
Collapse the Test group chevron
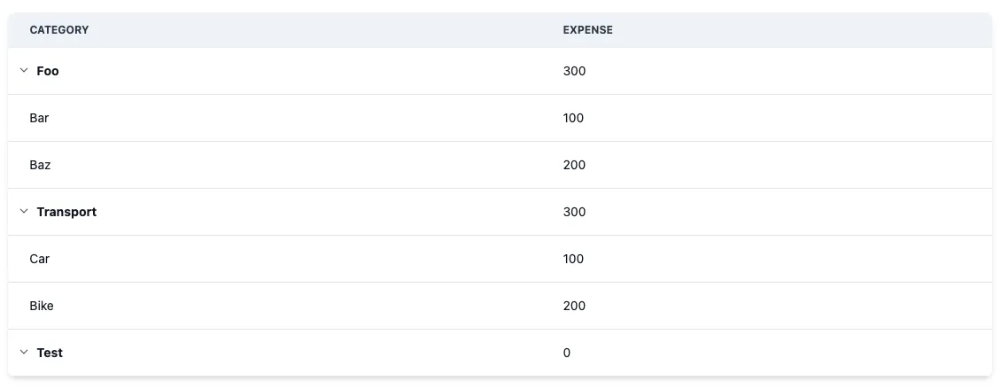click(x=24, y=353)
